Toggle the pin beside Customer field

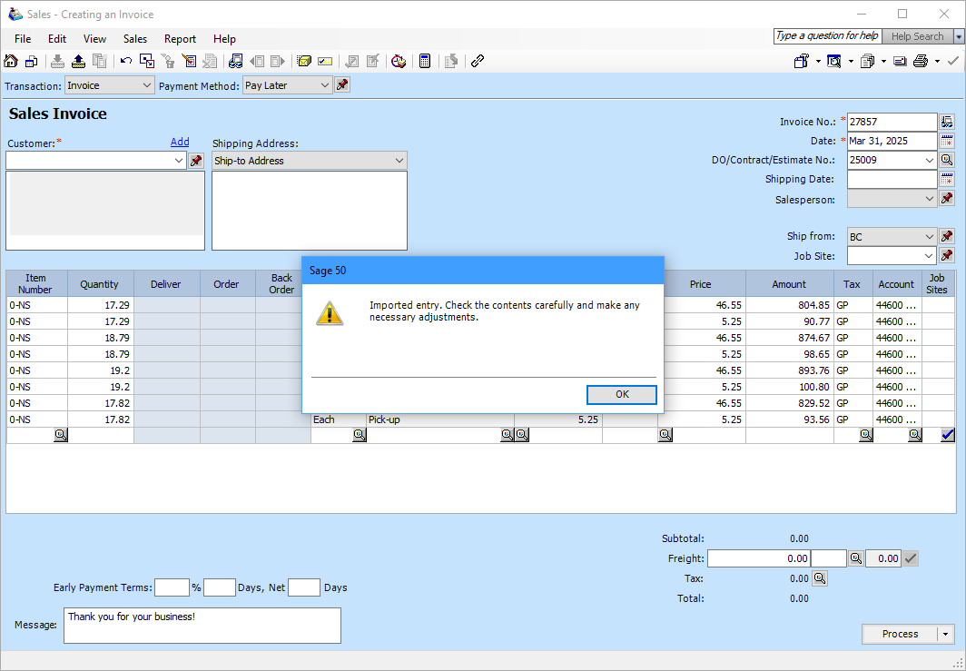coord(196,161)
